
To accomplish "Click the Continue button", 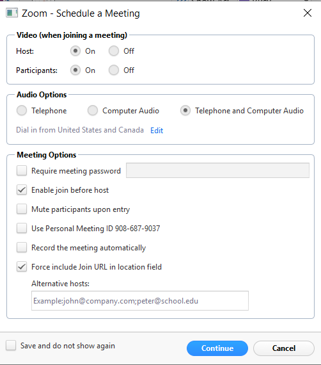I will click(217, 348).
